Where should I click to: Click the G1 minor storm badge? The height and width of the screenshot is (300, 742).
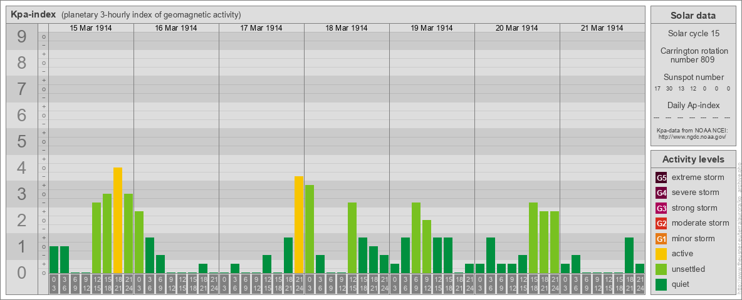pyautogui.click(x=661, y=239)
